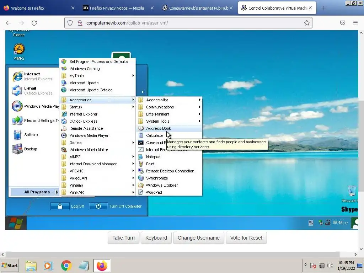Open Remote Desktop Connection entry
This screenshot has height=273, width=364.
[169, 171]
